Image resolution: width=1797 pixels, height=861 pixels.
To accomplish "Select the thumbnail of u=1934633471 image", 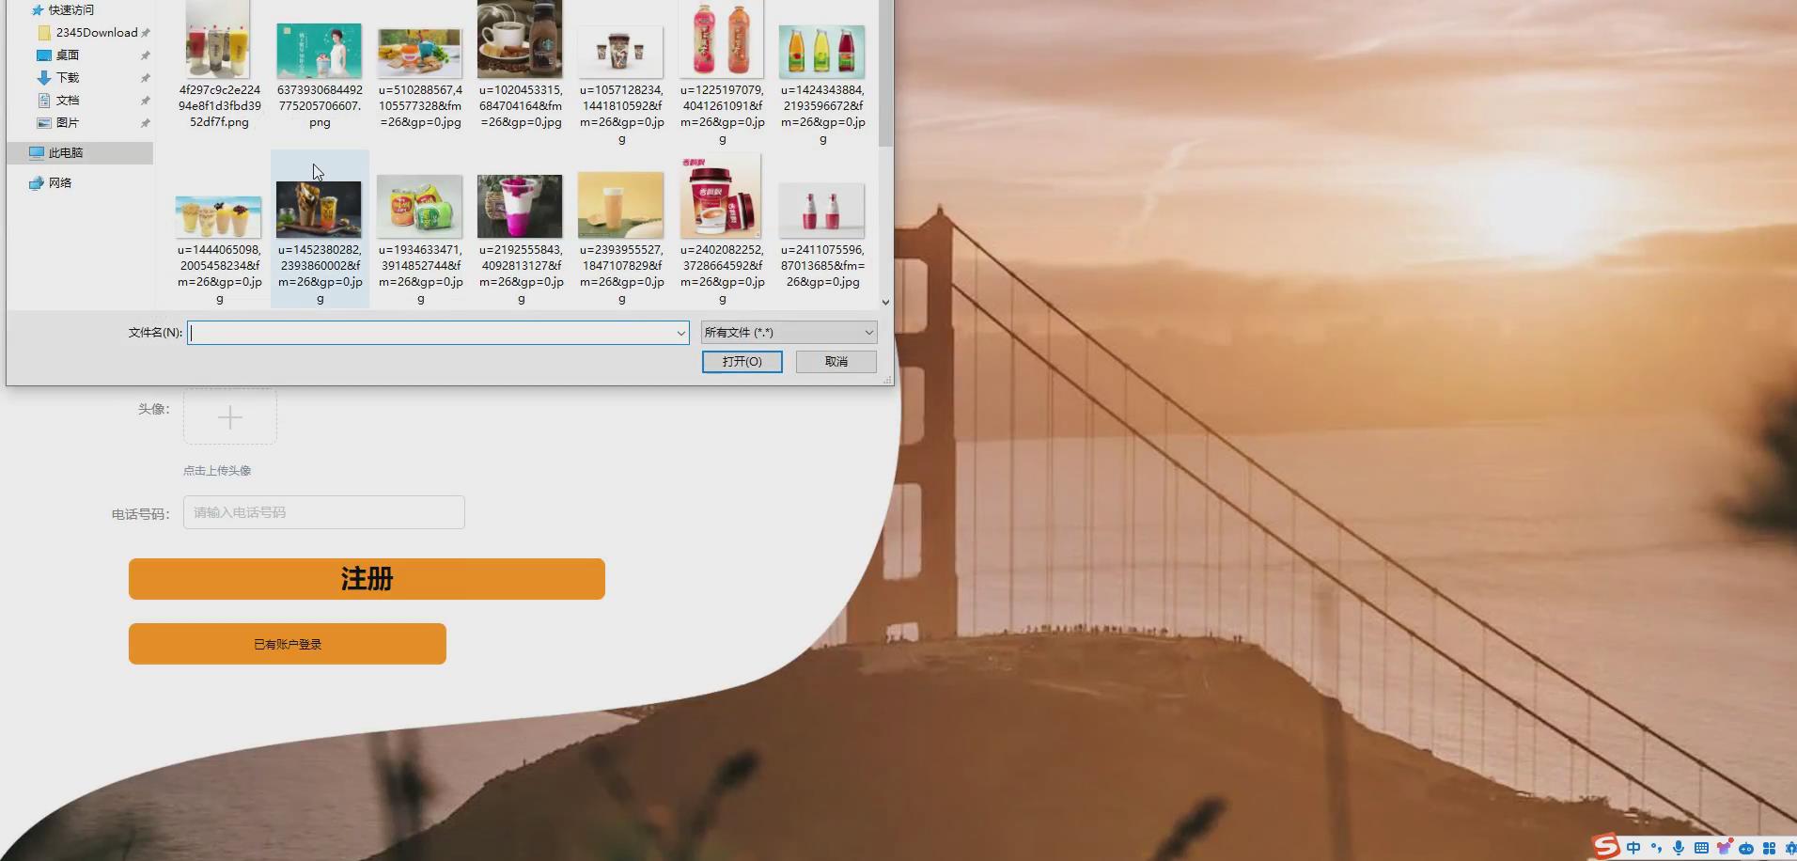I will click(420, 207).
